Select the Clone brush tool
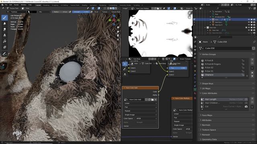Image resolution: width=257 pixels, height=144 pixels. pyautogui.click(x=4, y=35)
